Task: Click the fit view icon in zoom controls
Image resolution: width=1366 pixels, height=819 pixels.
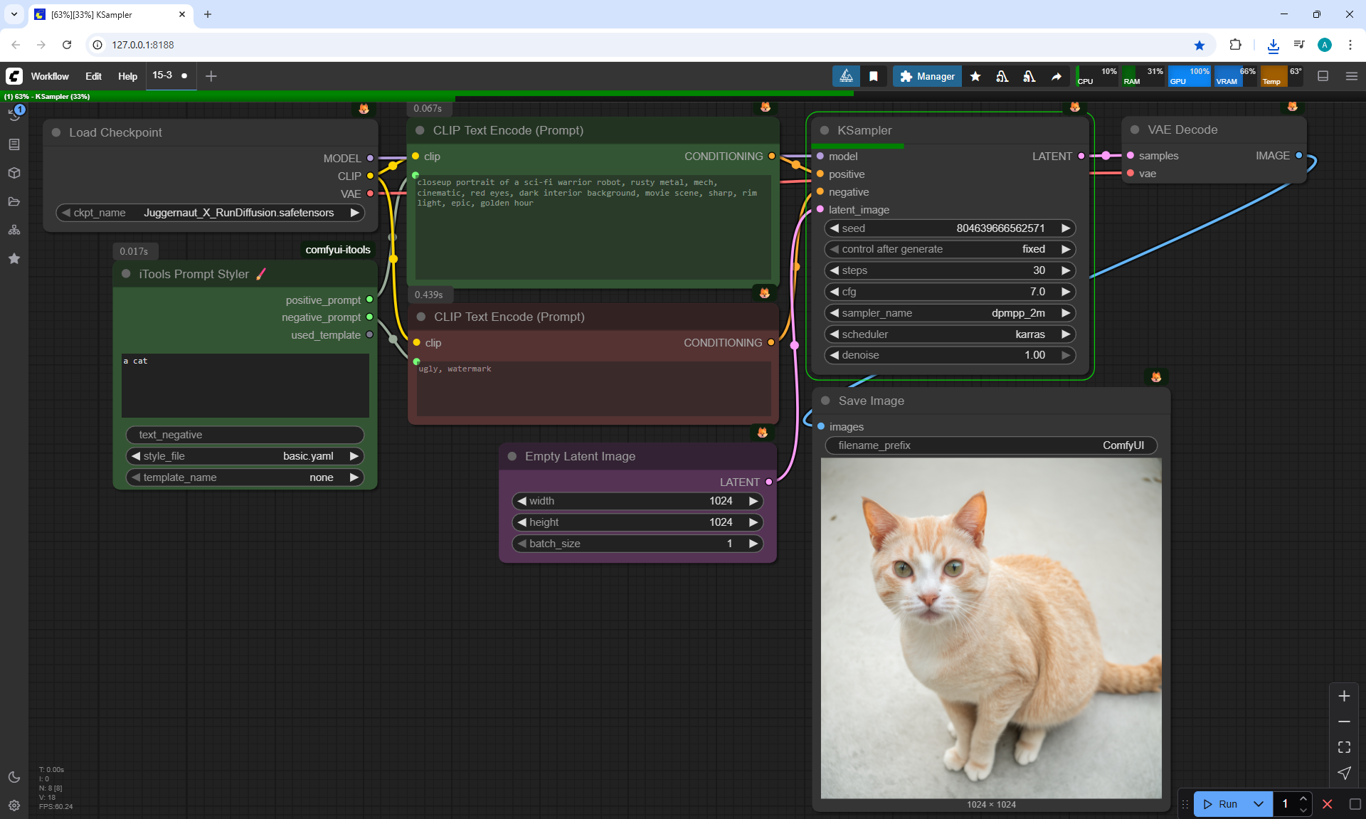Action: point(1344,747)
